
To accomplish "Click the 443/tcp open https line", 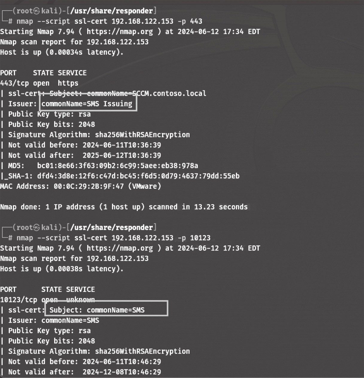I will [x=39, y=83].
